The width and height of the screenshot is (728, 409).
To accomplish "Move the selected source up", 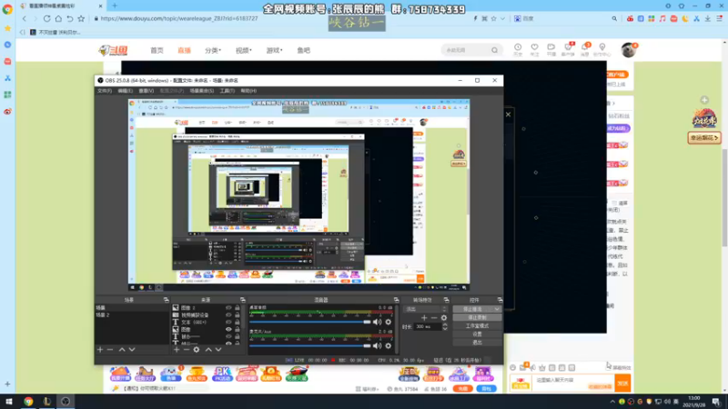I will 208,349.
